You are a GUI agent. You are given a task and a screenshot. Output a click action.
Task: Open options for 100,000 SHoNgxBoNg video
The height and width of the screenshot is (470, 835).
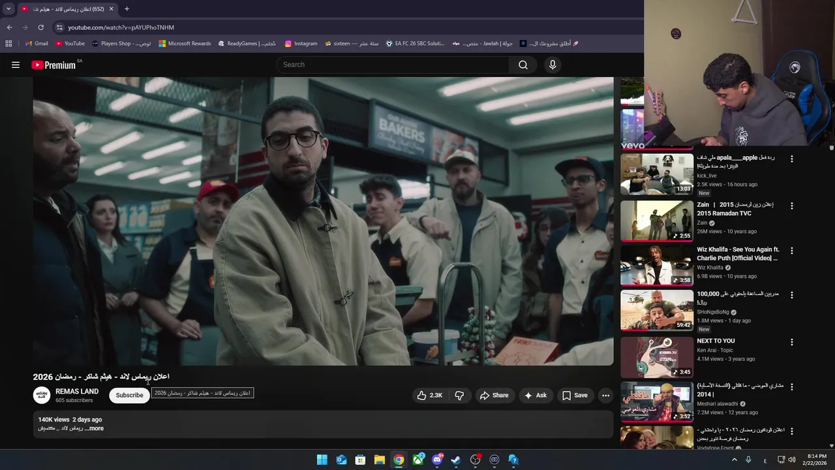point(792,295)
